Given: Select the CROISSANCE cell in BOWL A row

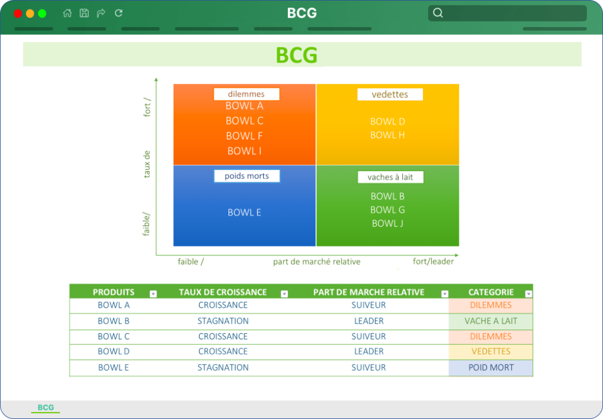Looking at the screenshot, I should pyautogui.click(x=223, y=305).
